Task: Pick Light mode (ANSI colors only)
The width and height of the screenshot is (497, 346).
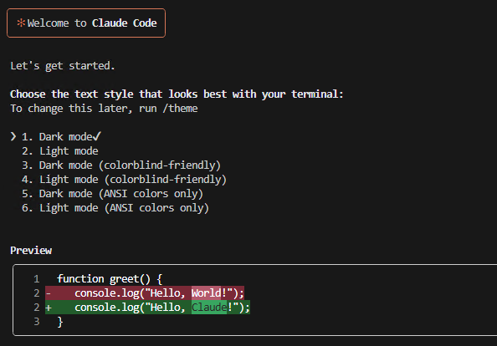Action: pyautogui.click(x=115, y=208)
